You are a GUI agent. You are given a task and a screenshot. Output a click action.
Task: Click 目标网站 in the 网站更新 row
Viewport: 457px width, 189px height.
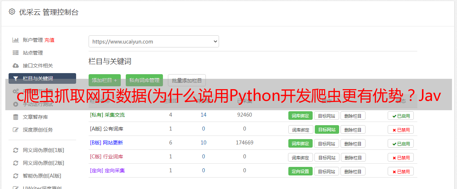pos(327,143)
